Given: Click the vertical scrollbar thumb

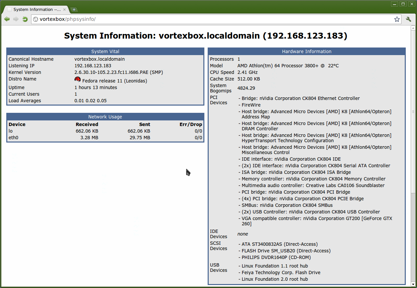Looking at the screenshot, I should click(413, 112).
